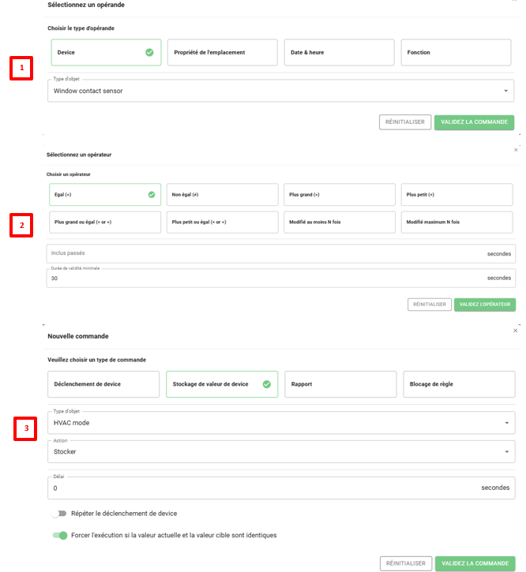Viewport: 526px width, 572px height.
Task: Close the Sélectionnez un opérateur panel
Action: [x=516, y=150]
